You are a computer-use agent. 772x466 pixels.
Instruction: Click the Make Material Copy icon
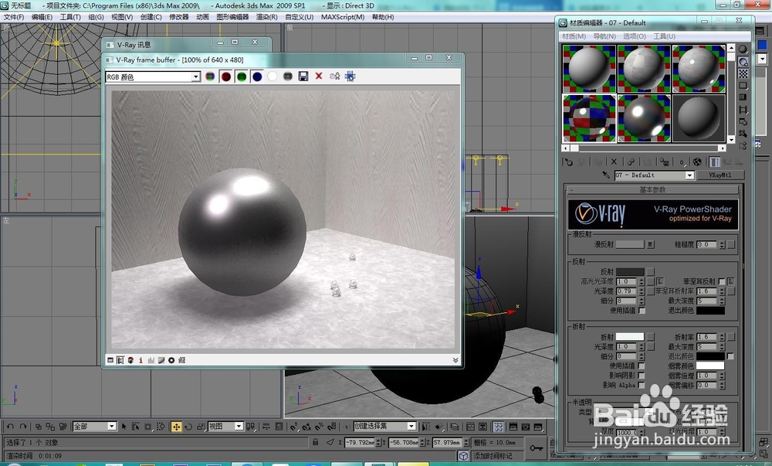(631, 162)
